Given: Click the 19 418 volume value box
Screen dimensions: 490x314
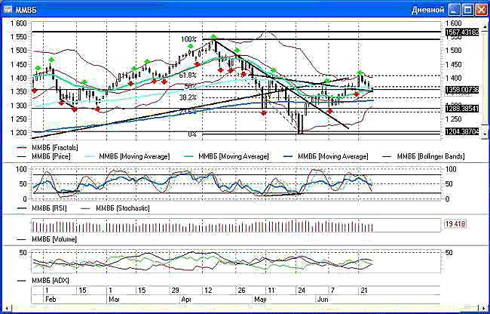Looking at the screenshot, I should [x=455, y=224].
